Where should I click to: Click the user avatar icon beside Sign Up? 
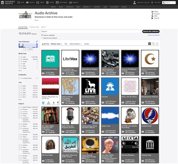(134, 3)
